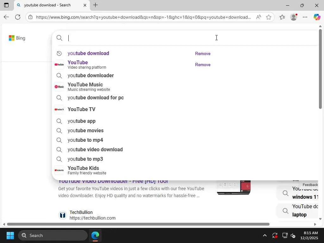
Task: Go back to the previous page
Action: [x=6, y=17]
